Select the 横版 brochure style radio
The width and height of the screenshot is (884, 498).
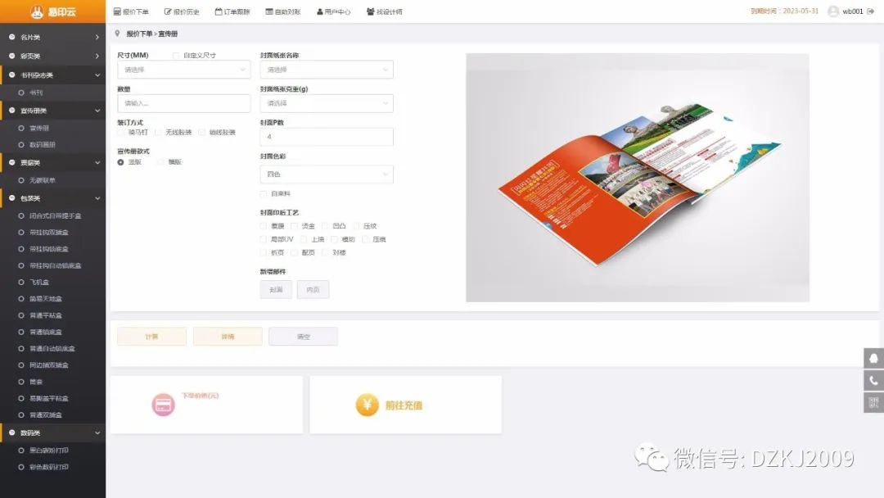click(x=161, y=162)
